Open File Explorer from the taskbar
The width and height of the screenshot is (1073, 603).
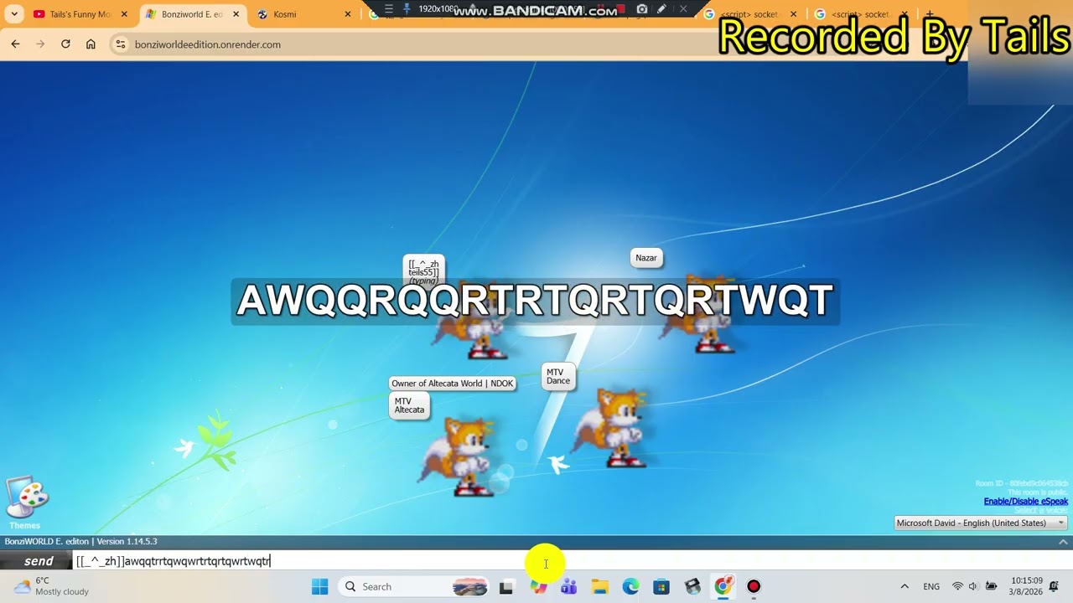point(600,587)
